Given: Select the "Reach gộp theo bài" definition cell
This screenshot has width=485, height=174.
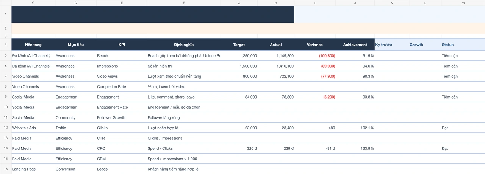Looking at the screenshot, I should pos(184,56).
